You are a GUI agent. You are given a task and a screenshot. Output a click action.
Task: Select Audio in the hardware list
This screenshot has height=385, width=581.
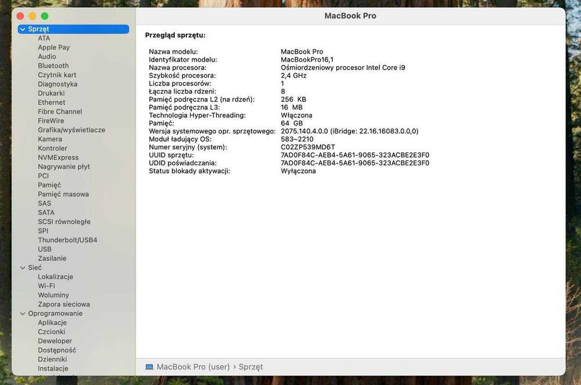tap(47, 57)
